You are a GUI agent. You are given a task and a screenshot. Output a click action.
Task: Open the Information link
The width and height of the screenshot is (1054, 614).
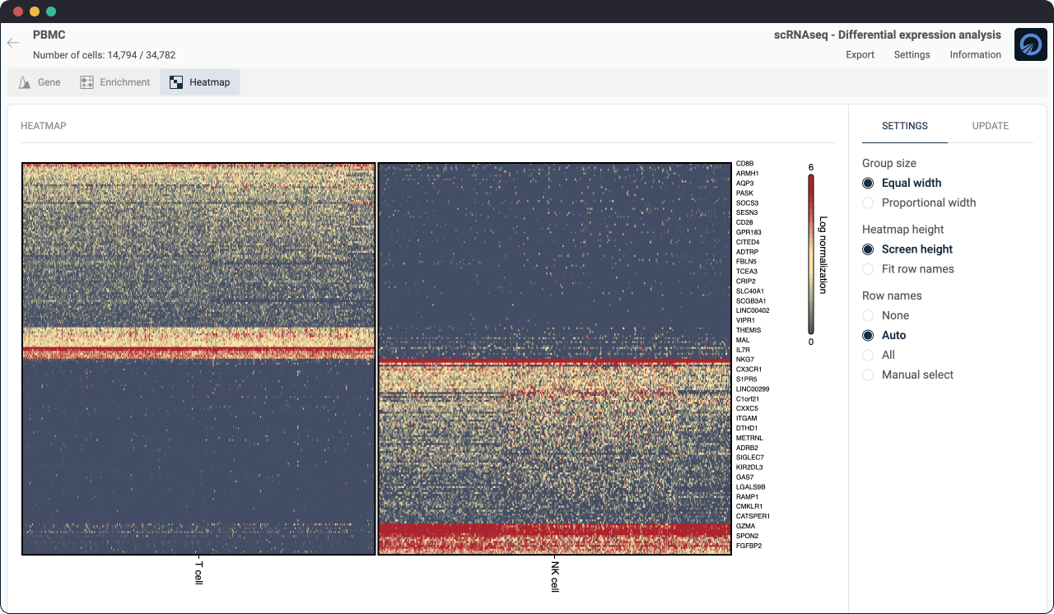(975, 55)
